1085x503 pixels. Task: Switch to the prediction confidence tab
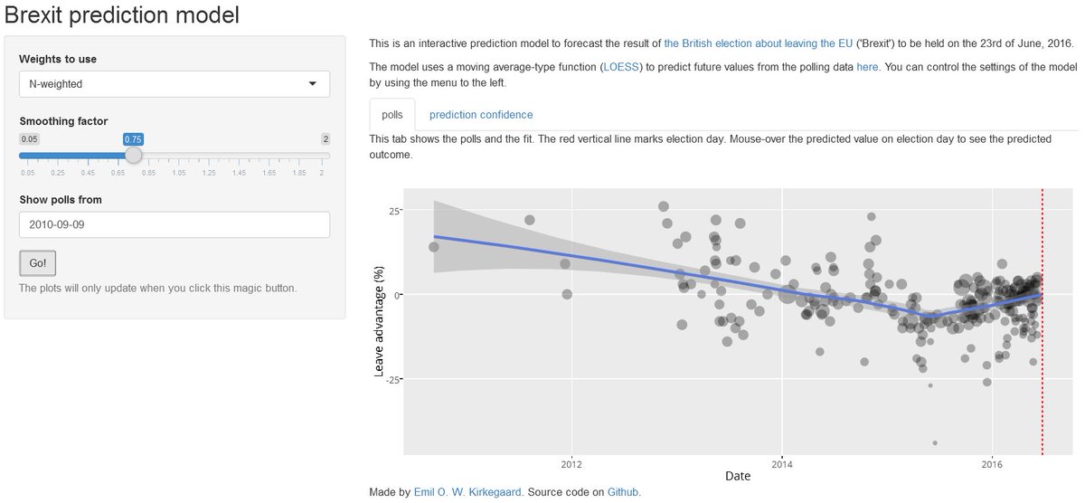pos(481,115)
